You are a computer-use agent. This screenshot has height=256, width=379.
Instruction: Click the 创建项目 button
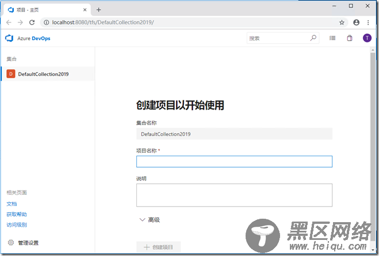click(158, 247)
